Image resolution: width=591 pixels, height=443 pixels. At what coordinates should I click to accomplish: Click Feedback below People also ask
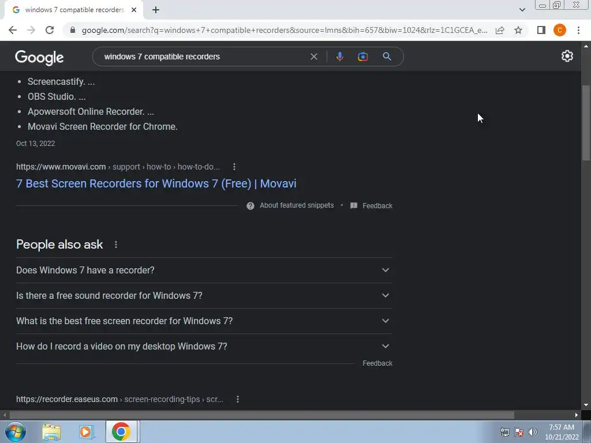pyautogui.click(x=377, y=363)
